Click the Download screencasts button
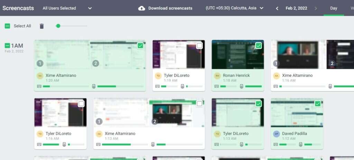Image resolution: width=354 pixels, height=160 pixels. pyautogui.click(x=165, y=8)
